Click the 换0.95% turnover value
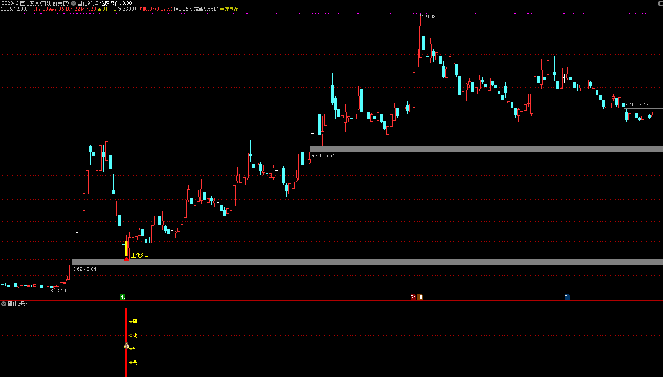The image size is (663, 377). pyautogui.click(x=183, y=9)
